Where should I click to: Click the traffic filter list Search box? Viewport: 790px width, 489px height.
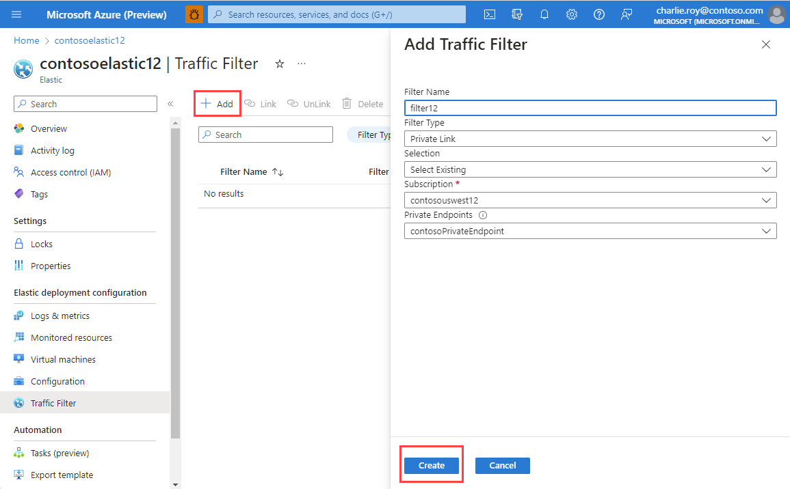pos(265,135)
